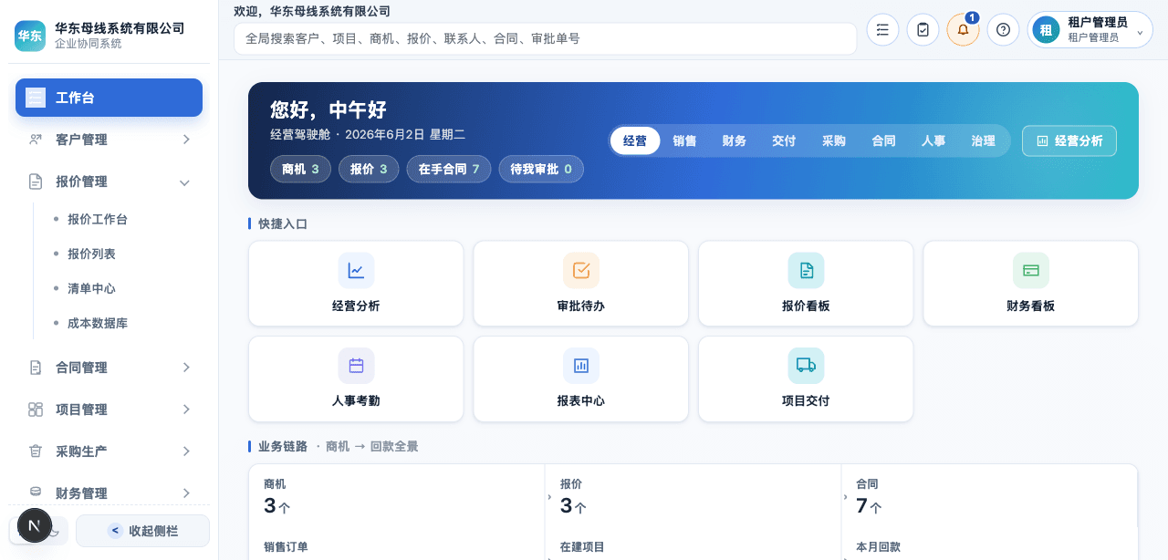This screenshot has width=1168, height=560.
Task: Click the 报价管理 document icon
Action: [x=36, y=181]
